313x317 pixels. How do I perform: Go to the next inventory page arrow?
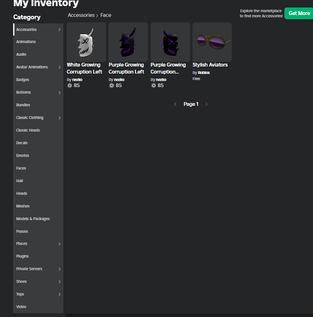pos(206,104)
